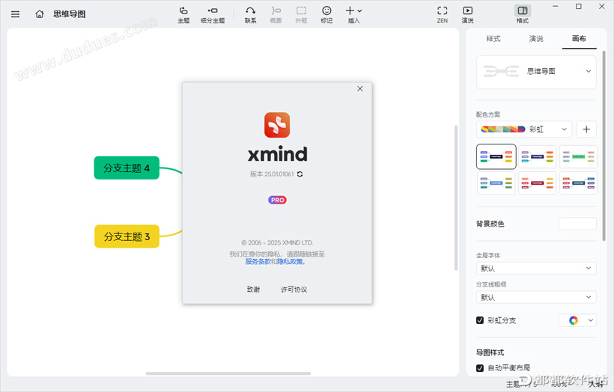Image resolution: width=614 pixels, height=392 pixels.
Task: Select the blue-center theme thumbnail, bottom row
Action: point(496,183)
